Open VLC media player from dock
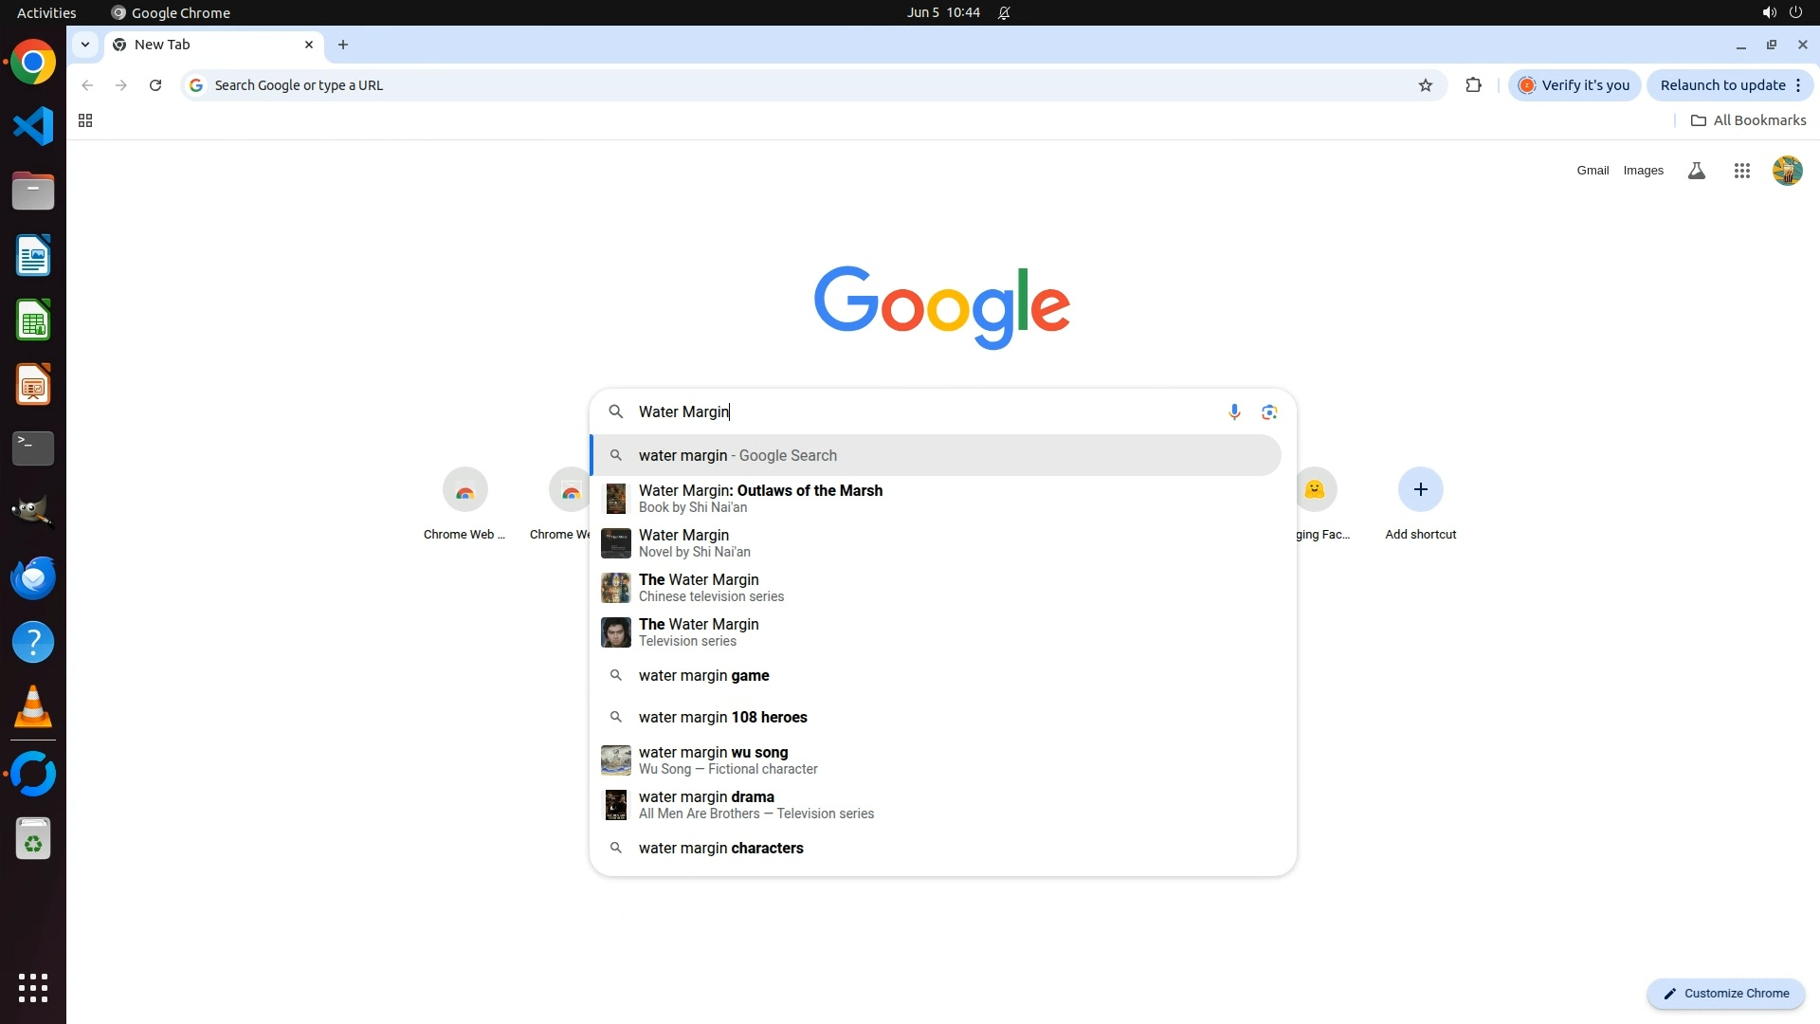The image size is (1820, 1024). [33, 706]
